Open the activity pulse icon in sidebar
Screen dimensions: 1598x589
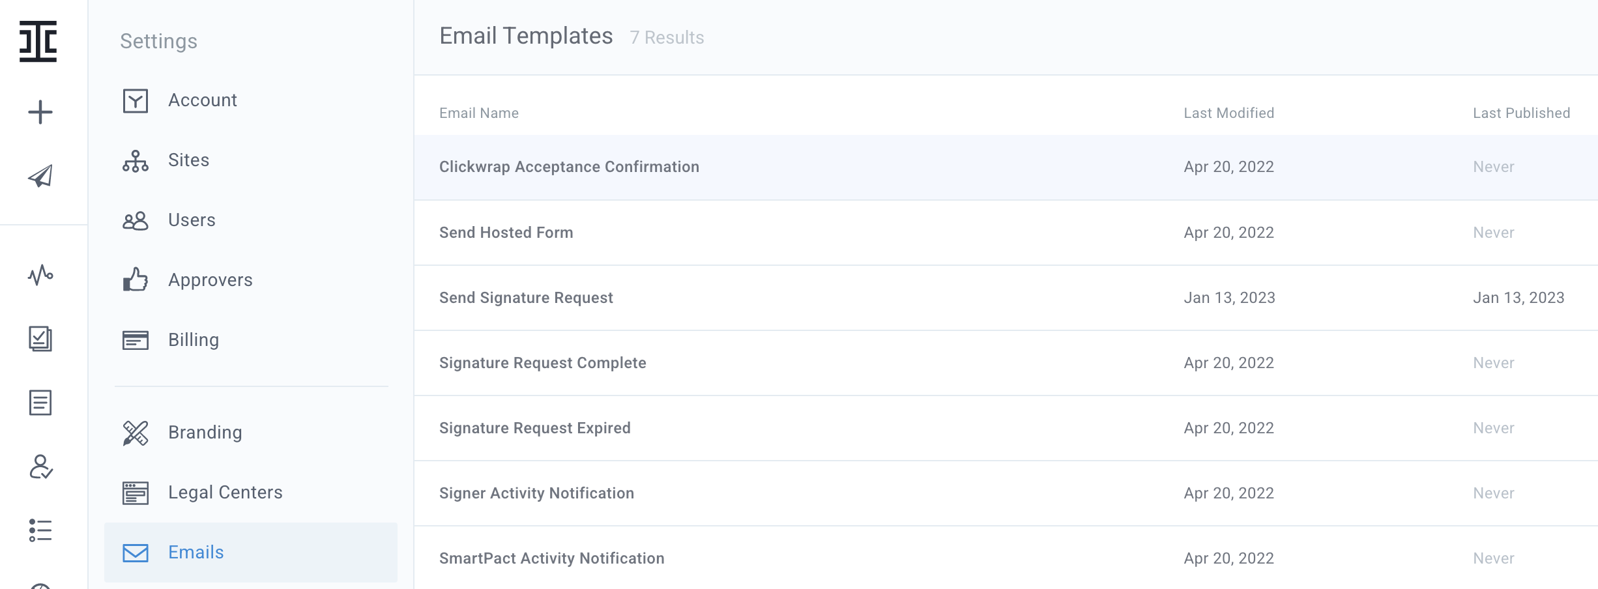pos(40,275)
